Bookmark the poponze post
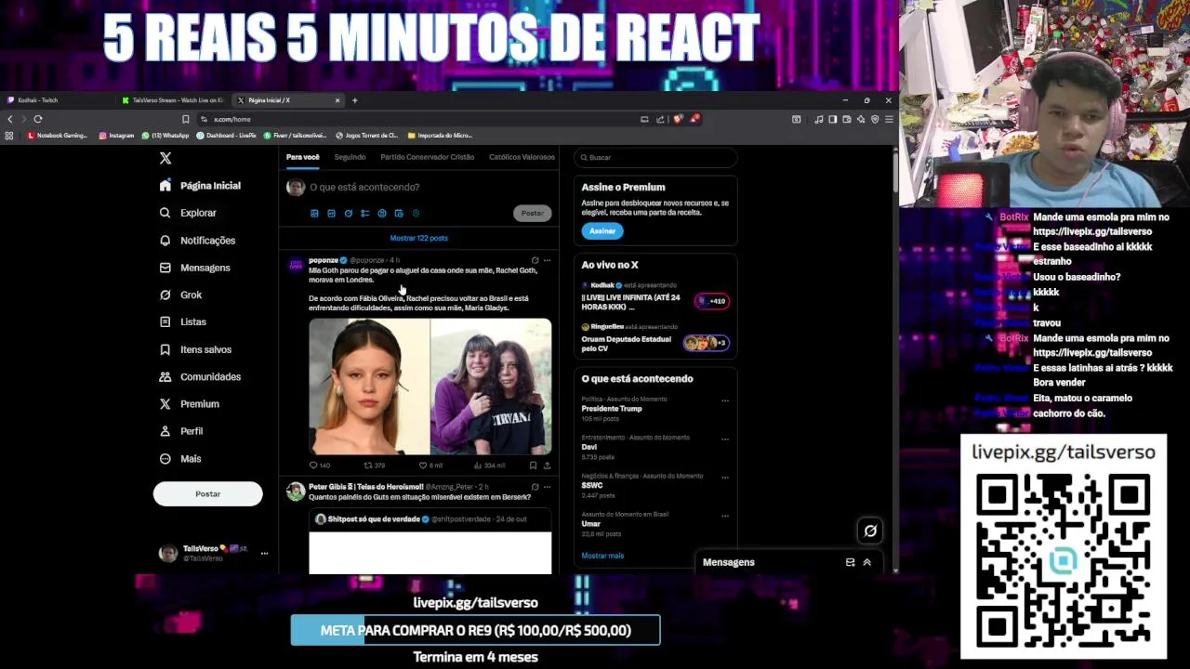 (533, 466)
